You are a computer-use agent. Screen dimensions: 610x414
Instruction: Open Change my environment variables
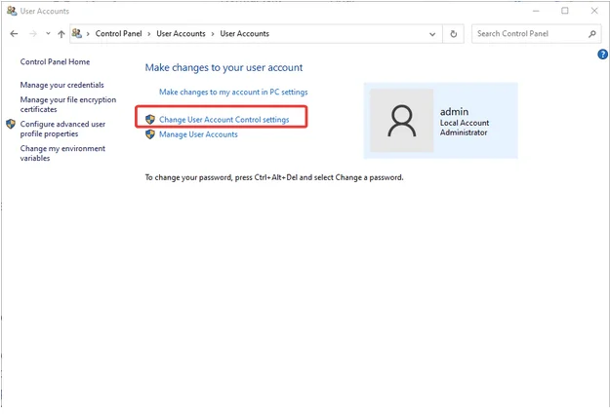tap(62, 153)
